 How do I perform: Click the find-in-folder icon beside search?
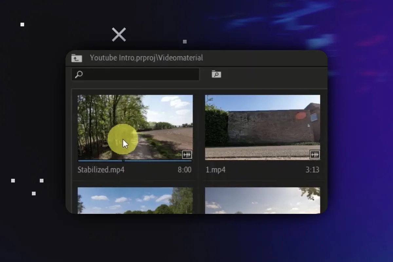(216, 74)
